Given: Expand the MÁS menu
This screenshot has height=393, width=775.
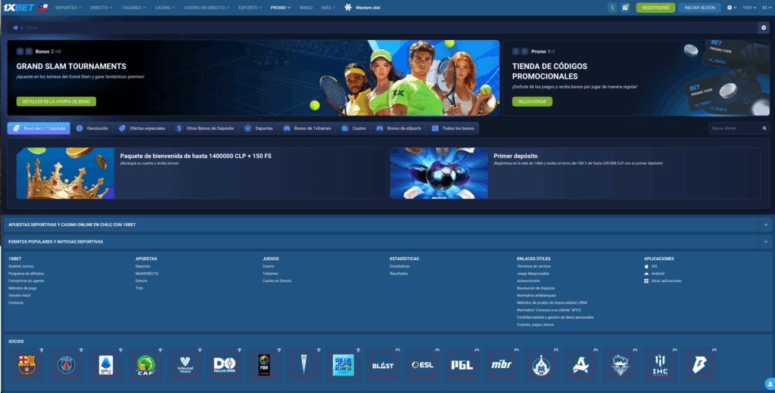Looking at the screenshot, I should (x=328, y=8).
